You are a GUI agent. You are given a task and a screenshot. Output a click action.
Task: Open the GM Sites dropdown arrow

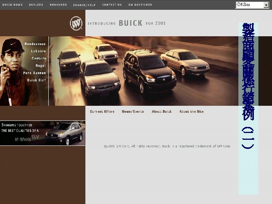pos(266,5)
